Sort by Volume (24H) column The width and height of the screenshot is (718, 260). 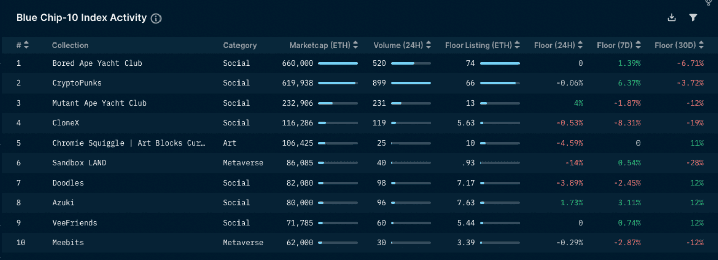coord(428,45)
